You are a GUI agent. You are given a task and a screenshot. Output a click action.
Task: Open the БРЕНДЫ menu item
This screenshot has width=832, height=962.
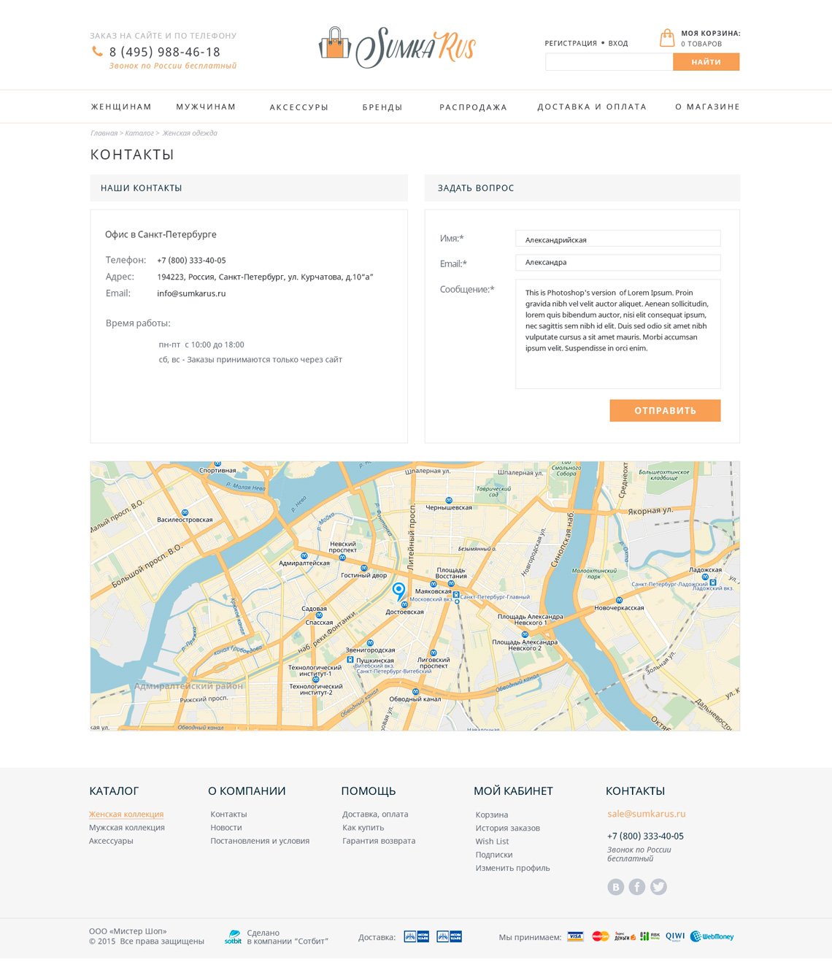tap(382, 107)
